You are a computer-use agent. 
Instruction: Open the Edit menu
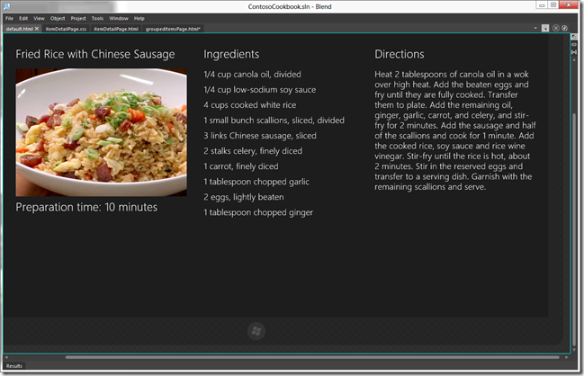click(24, 18)
